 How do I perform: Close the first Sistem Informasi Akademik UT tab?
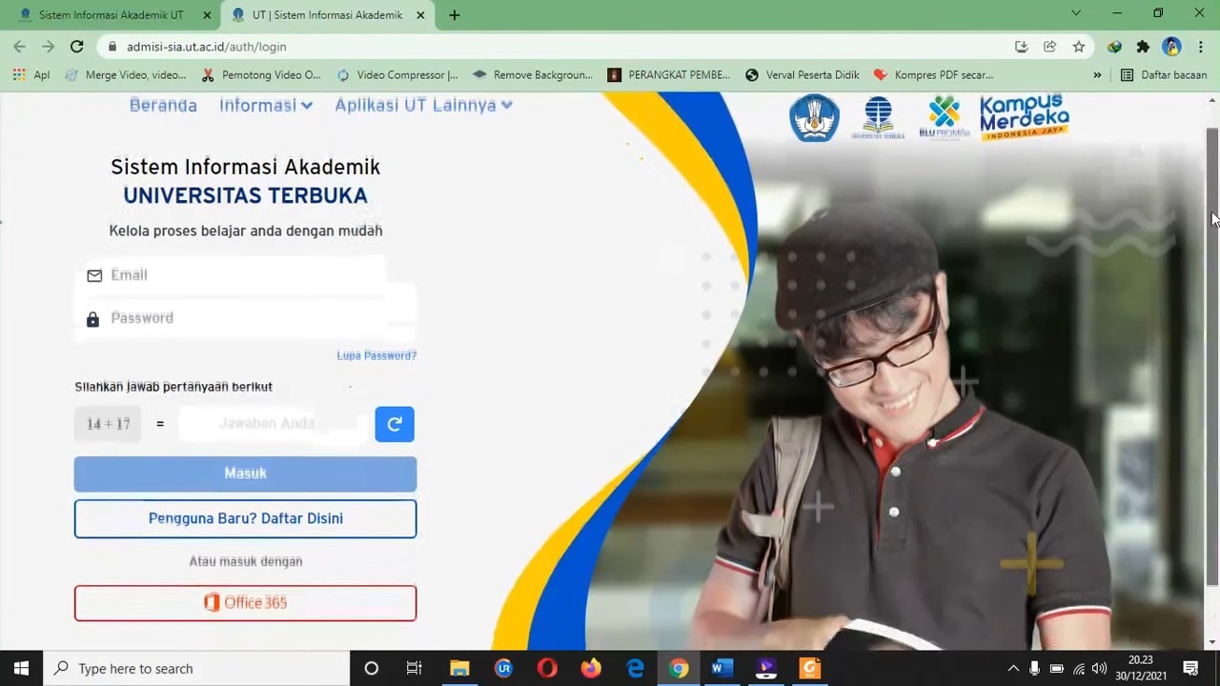[207, 15]
